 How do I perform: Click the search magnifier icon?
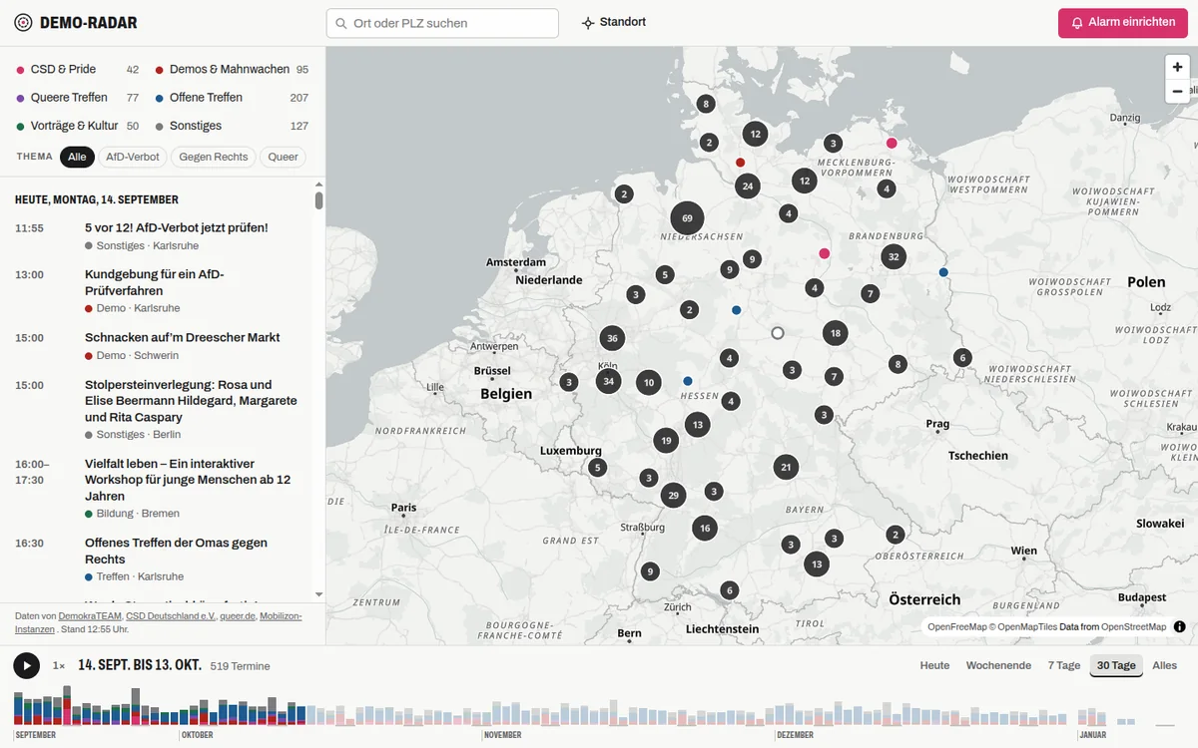click(341, 23)
